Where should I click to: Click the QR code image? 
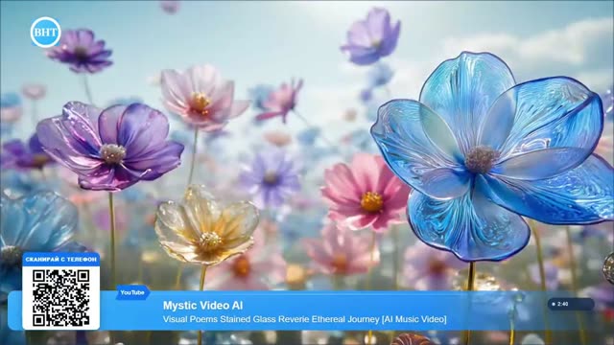pyautogui.click(x=60, y=297)
